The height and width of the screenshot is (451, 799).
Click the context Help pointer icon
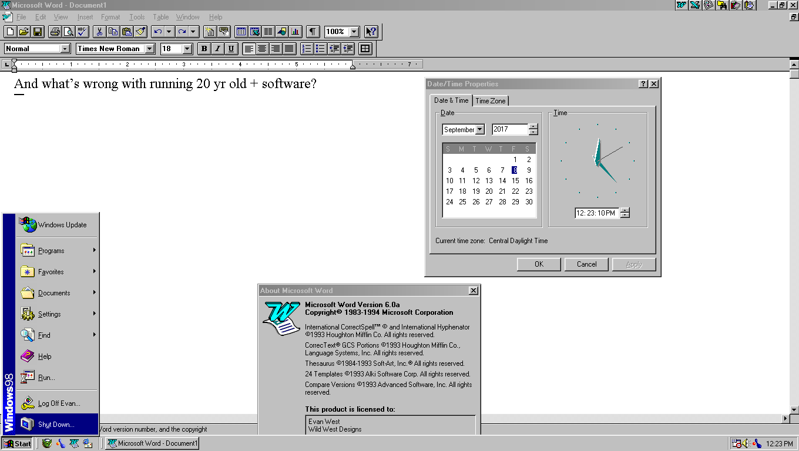(x=371, y=32)
